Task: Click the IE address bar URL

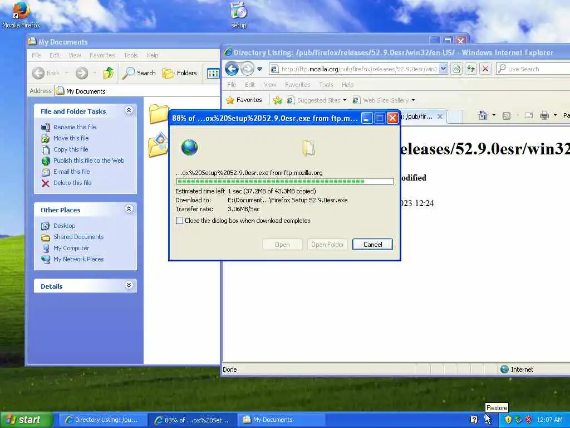Action: (x=358, y=69)
